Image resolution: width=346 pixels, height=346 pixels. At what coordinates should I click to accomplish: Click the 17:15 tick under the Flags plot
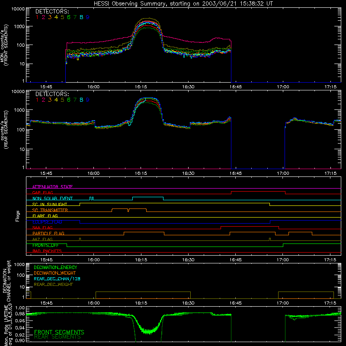click(x=330, y=260)
